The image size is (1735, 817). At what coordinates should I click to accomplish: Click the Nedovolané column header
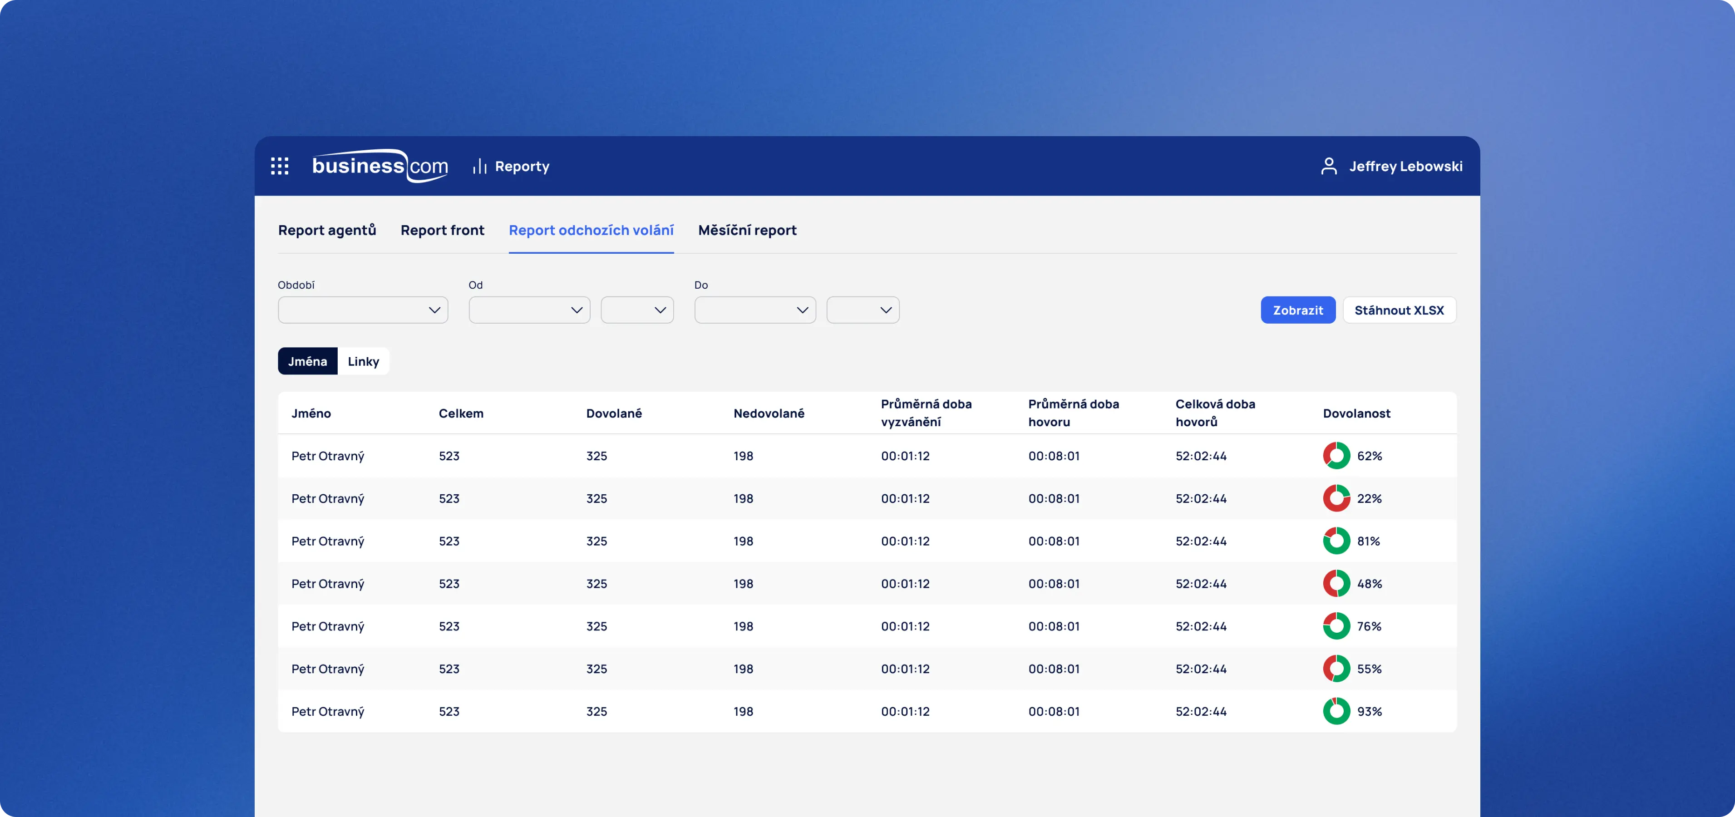point(769,413)
